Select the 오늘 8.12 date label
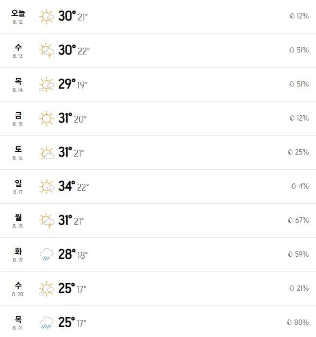This screenshot has height=337, width=316. point(18,17)
